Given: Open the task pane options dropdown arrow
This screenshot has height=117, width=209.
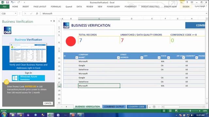Looking at the screenshot, I should click(x=51, y=21).
